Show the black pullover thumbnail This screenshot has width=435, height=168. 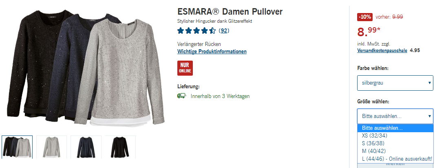pos(120,147)
